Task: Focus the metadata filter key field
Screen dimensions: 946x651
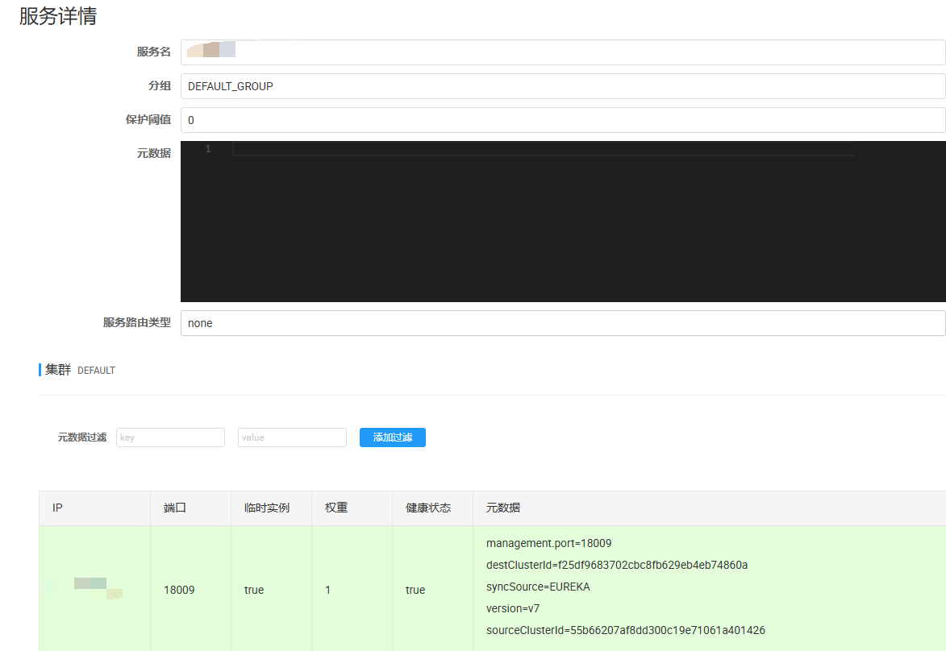Action: click(x=170, y=437)
